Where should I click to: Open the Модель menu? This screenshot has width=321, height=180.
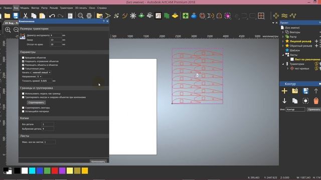pos(25,8)
